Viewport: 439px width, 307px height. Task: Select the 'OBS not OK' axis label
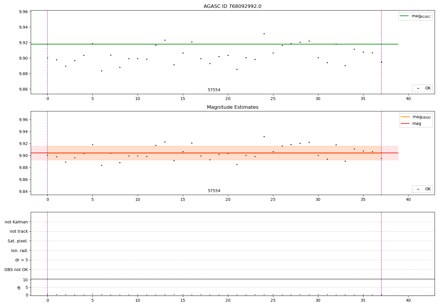click(x=16, y=270)
